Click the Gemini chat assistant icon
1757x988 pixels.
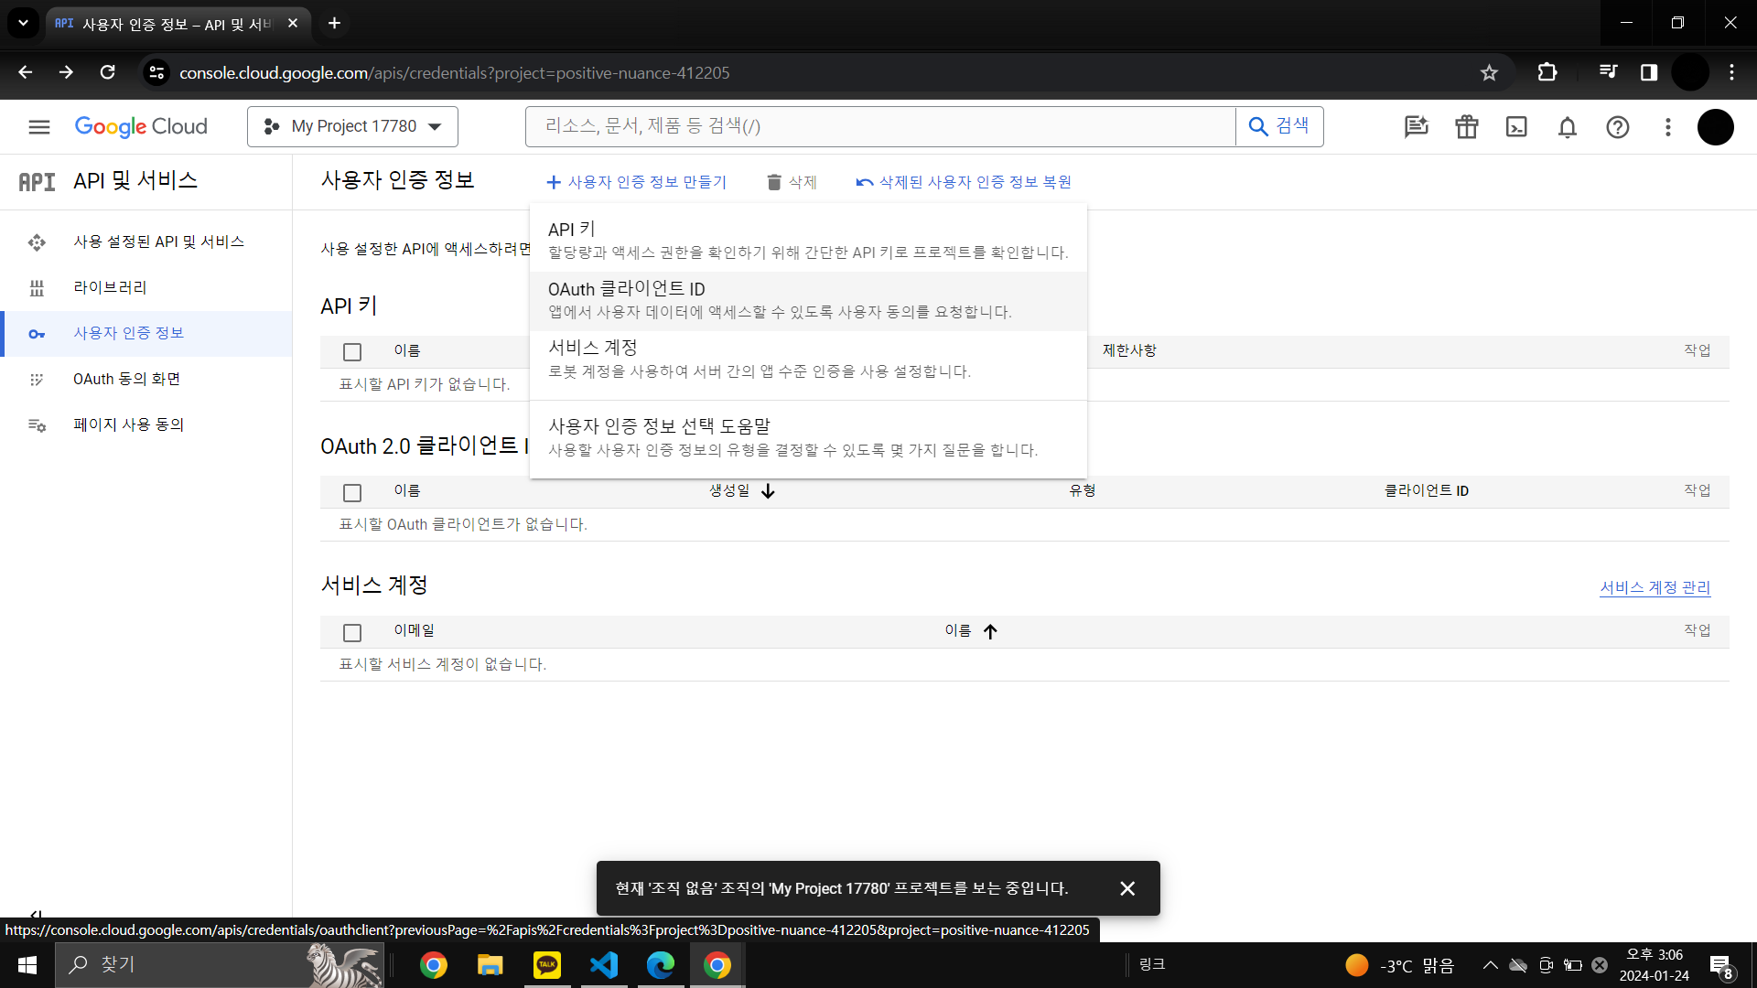coord(1416,127)
